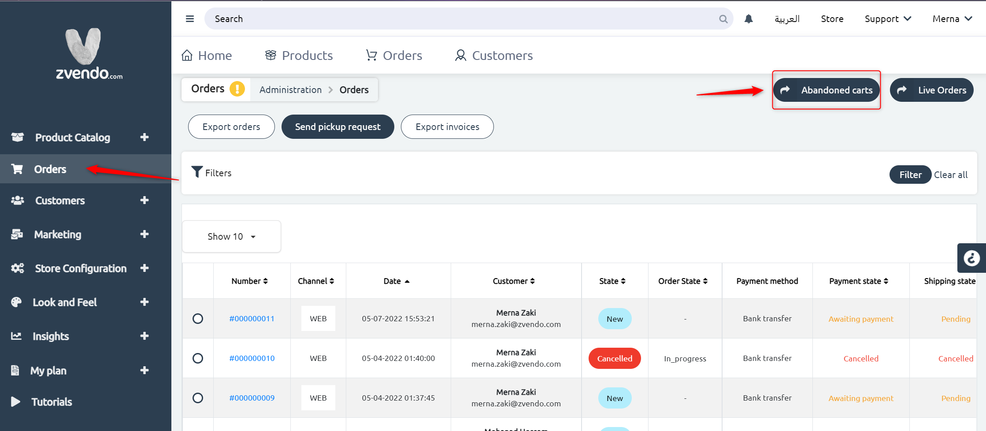Open the Home tab

pyautogui.click(x=207, y=56)
